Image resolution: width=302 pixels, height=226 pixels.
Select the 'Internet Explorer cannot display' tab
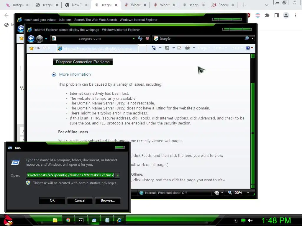pyautogui.click(x=97, y=49)
